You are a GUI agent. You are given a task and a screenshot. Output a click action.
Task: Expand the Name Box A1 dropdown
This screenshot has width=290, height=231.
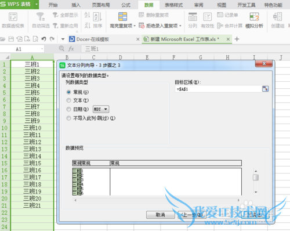click(x=42, y=49)
